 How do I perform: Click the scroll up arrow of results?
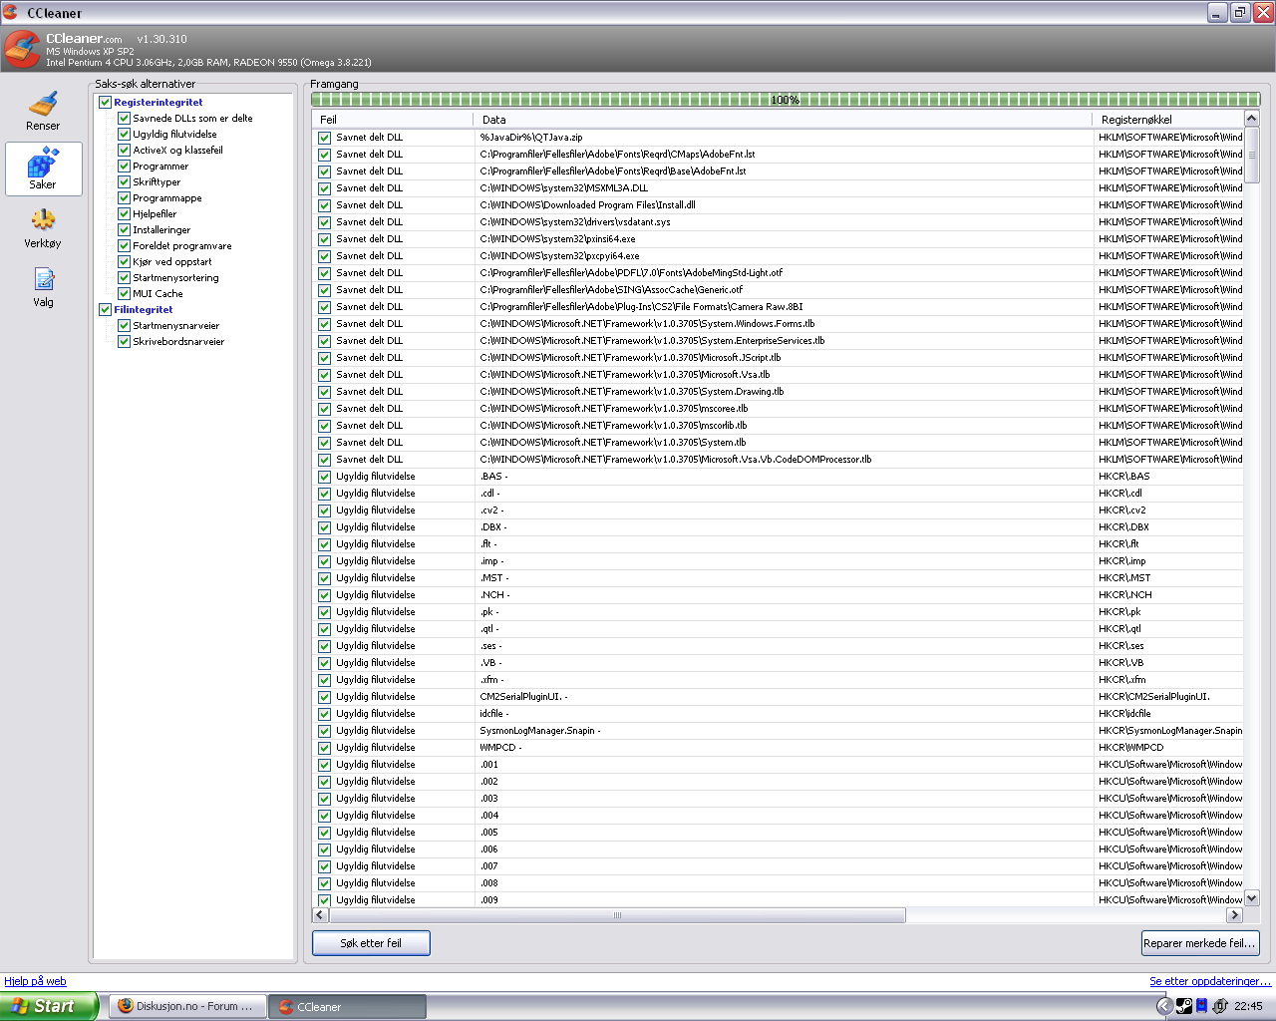[x=1252, y=119]
